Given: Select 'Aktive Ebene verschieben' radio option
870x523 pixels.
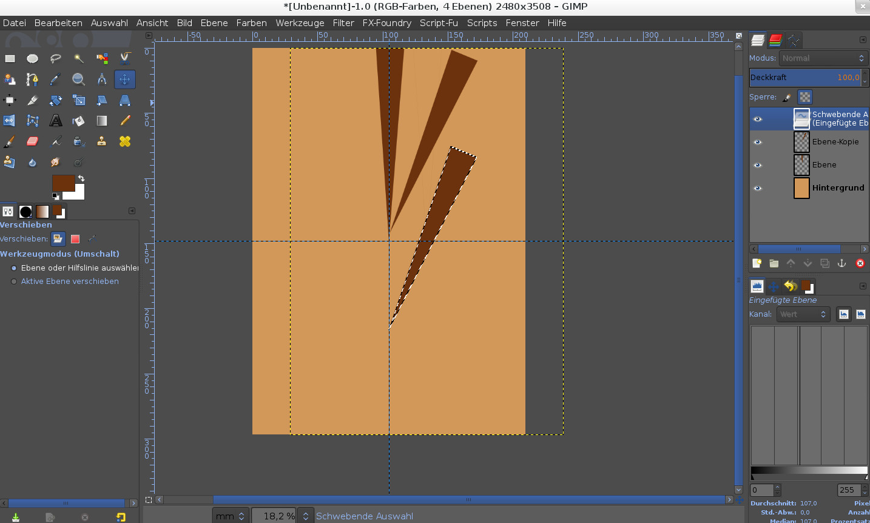Looking at the screenshot, I should coord(14,282).
